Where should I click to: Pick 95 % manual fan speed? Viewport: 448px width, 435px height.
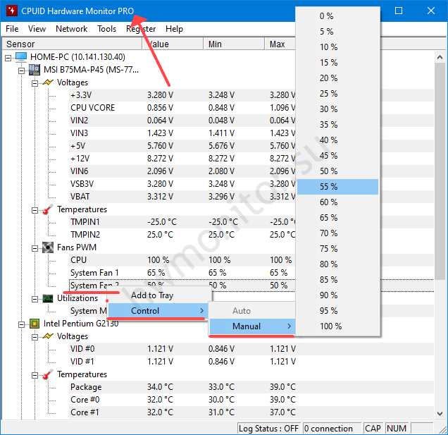point(337,311)
